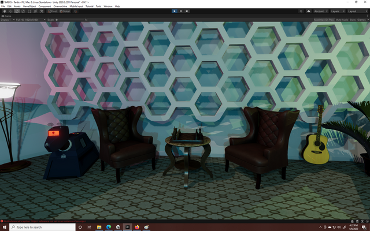Open the Help menu
Image resolution: width=370 pixels, height=231 pixels.
[117, 6]
